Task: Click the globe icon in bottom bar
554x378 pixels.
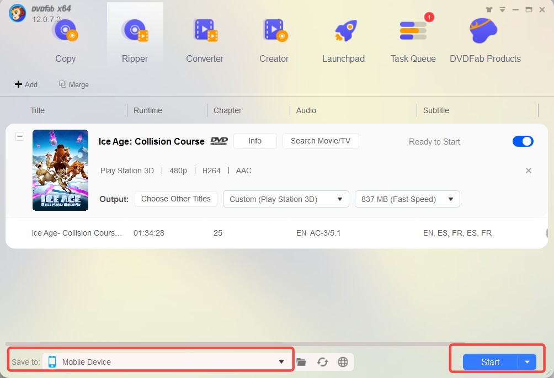Action: 343,362
